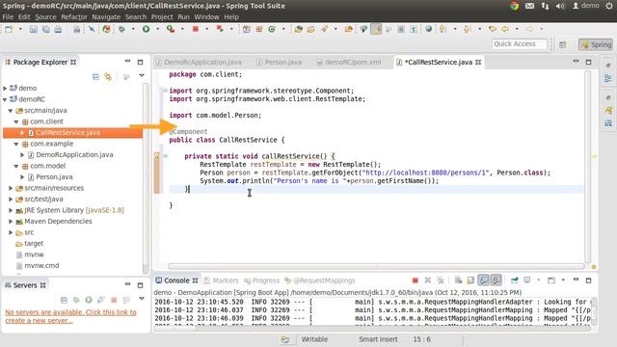
Task: Click the mail envelope icon in top bar
Action: (x=529, y=6)
